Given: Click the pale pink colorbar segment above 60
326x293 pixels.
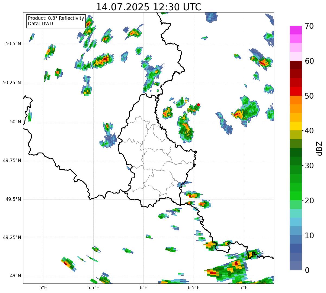Looking at the screenshot, I should tap(296, 56).
